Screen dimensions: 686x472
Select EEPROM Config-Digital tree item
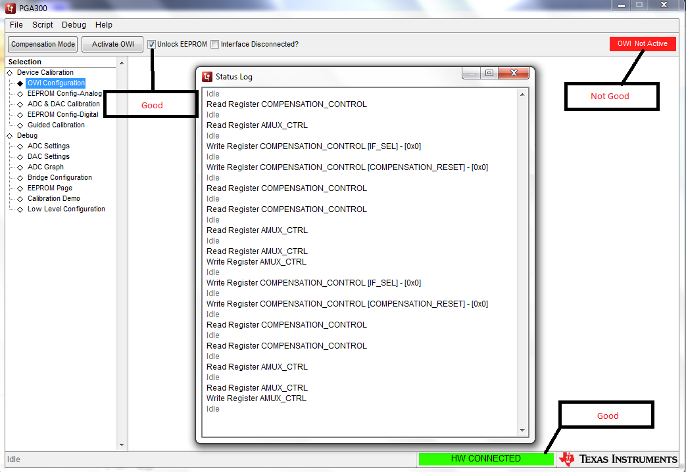pos(63,114)
